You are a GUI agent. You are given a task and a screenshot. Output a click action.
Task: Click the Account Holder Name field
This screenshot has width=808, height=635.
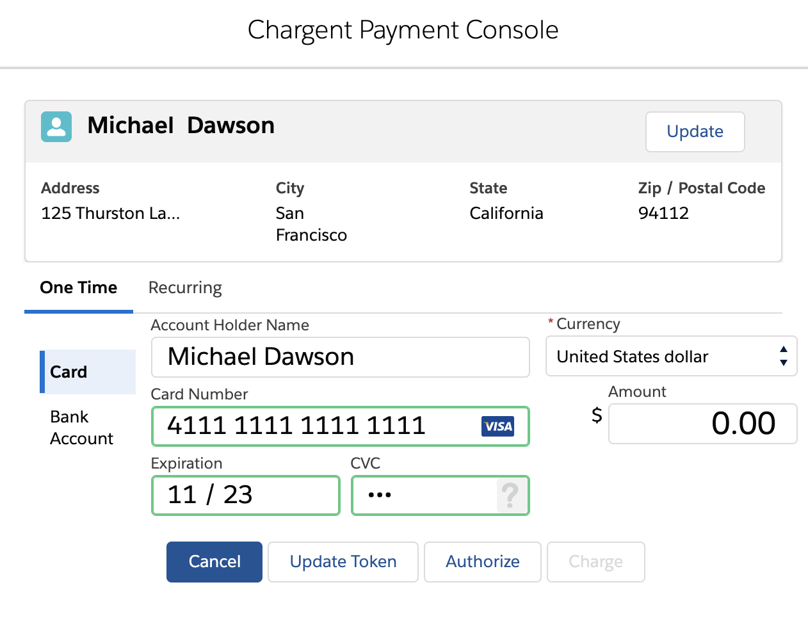tap(340, 357)
